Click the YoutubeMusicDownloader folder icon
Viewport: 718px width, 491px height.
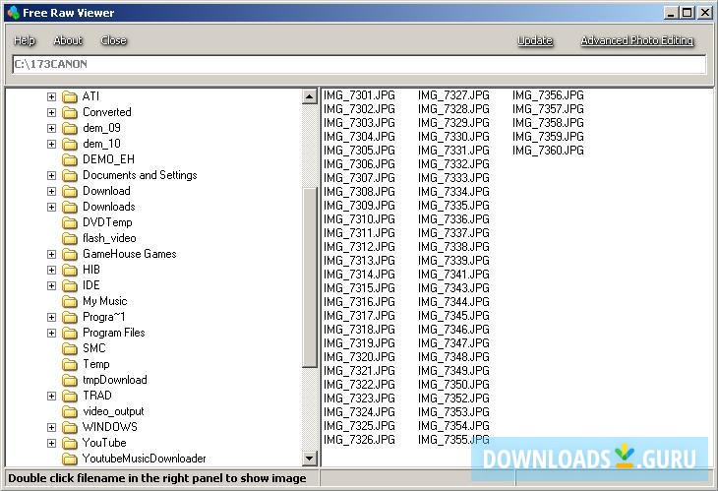tap(70, 459)
